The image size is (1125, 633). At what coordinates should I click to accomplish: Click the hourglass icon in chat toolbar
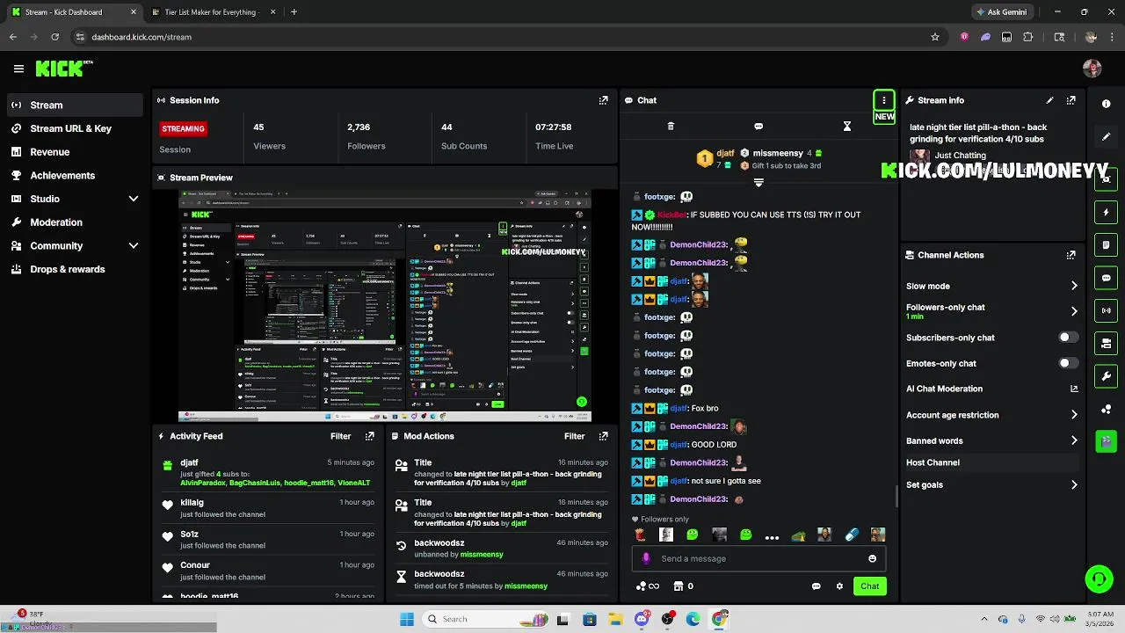[x=847, y=127]
